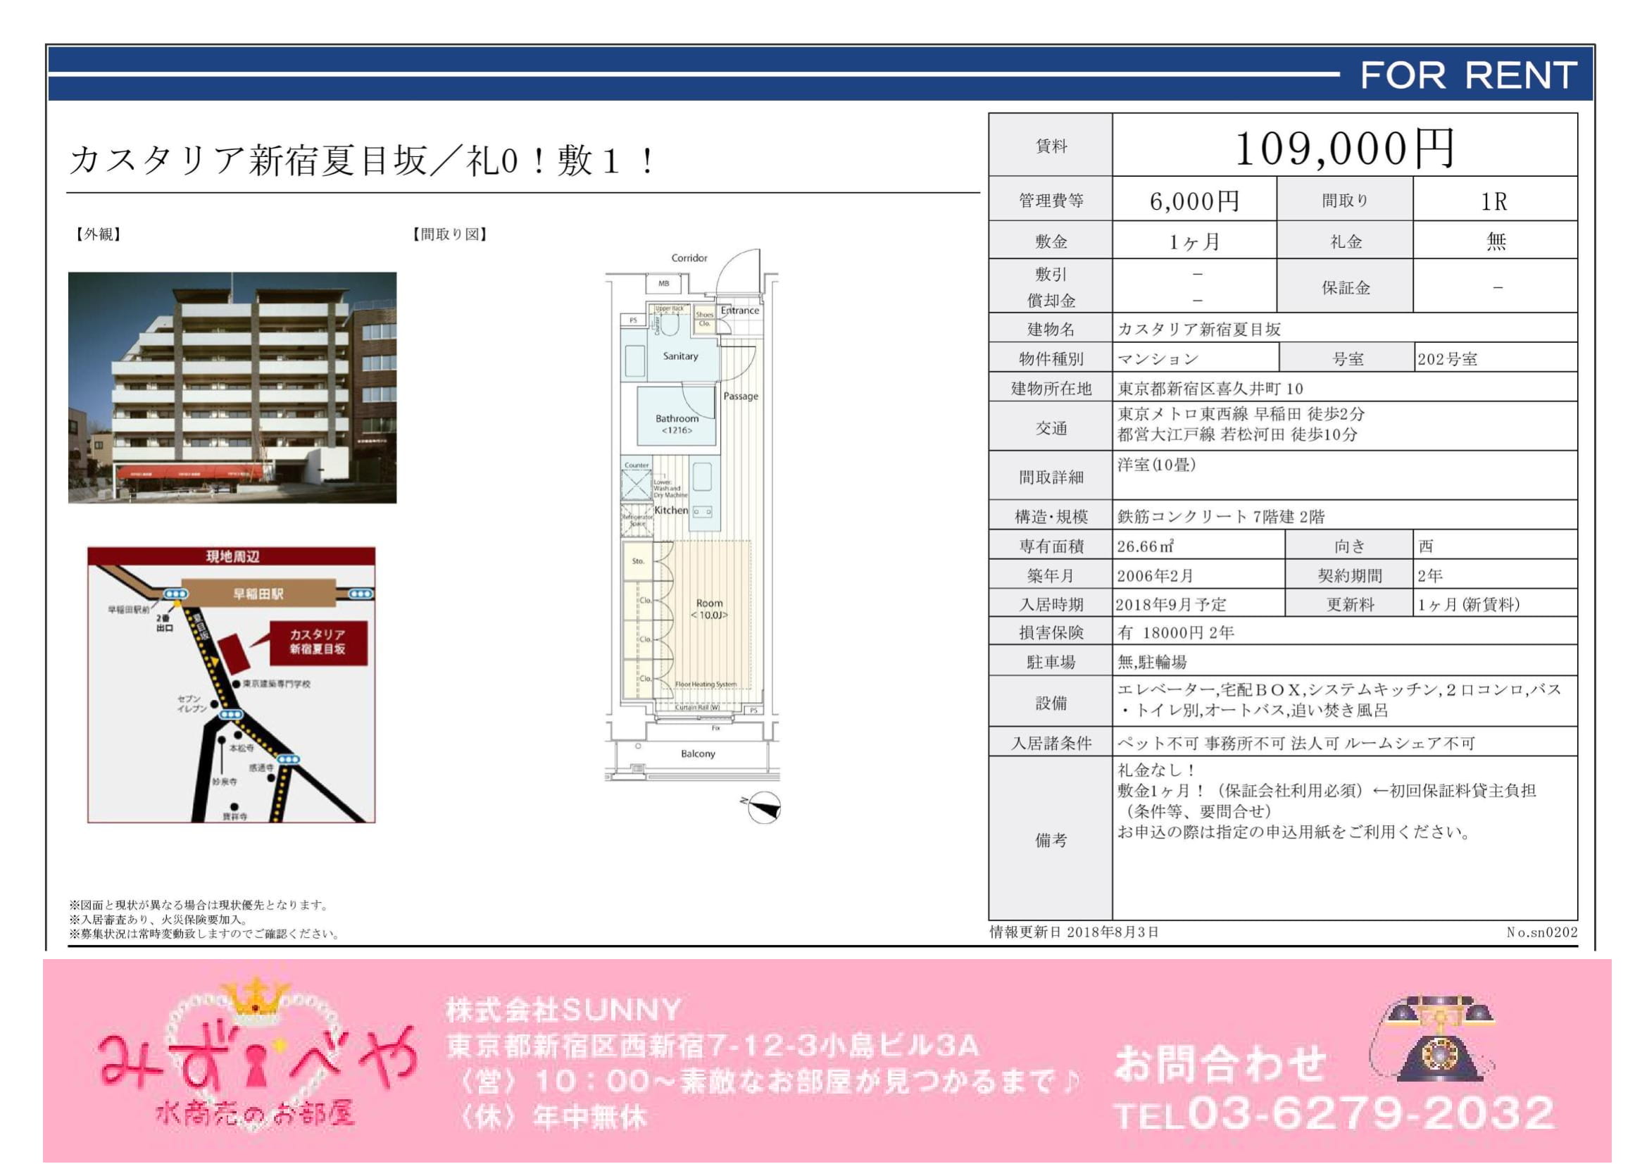Image resolution: width=1647 pixels, height=1164 pixels.
Task: Click the build date 2006年2月
Action: click(x=1156, y=576)
